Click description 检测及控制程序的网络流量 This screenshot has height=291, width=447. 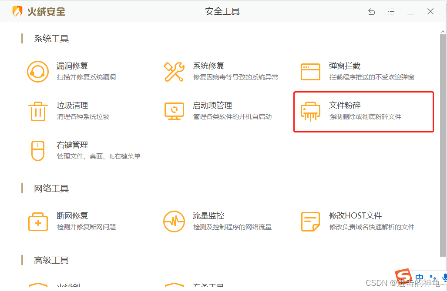point(232,227)
